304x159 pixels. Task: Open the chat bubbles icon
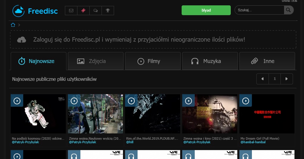click(x=96, y=10)
